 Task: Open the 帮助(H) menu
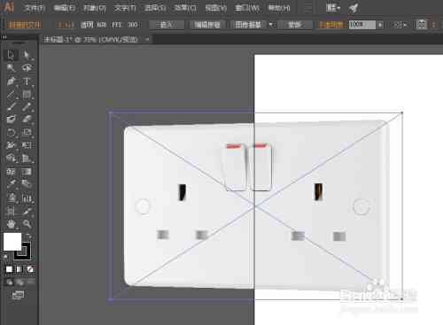pos(279,8)
